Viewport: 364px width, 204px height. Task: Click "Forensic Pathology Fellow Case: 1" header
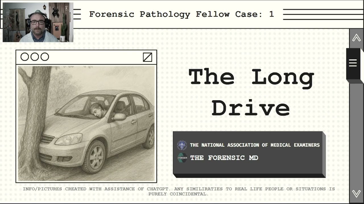tap(182, 14)
